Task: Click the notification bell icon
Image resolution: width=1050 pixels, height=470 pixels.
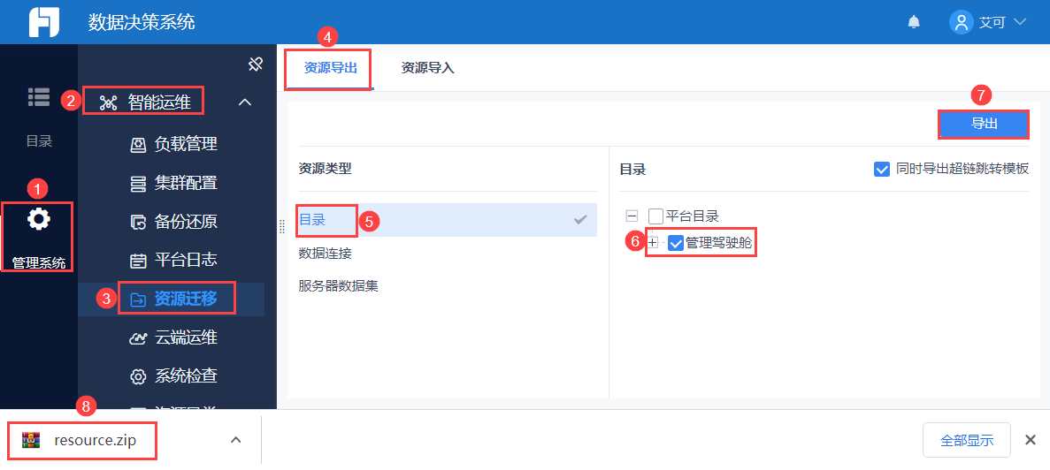Action: coord(914,22)
